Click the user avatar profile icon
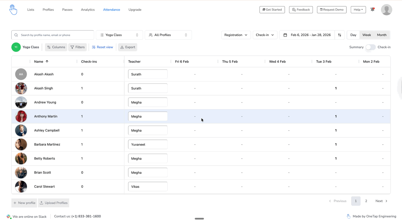This screenshot has height=223, width=402. (x=386, y=10)
